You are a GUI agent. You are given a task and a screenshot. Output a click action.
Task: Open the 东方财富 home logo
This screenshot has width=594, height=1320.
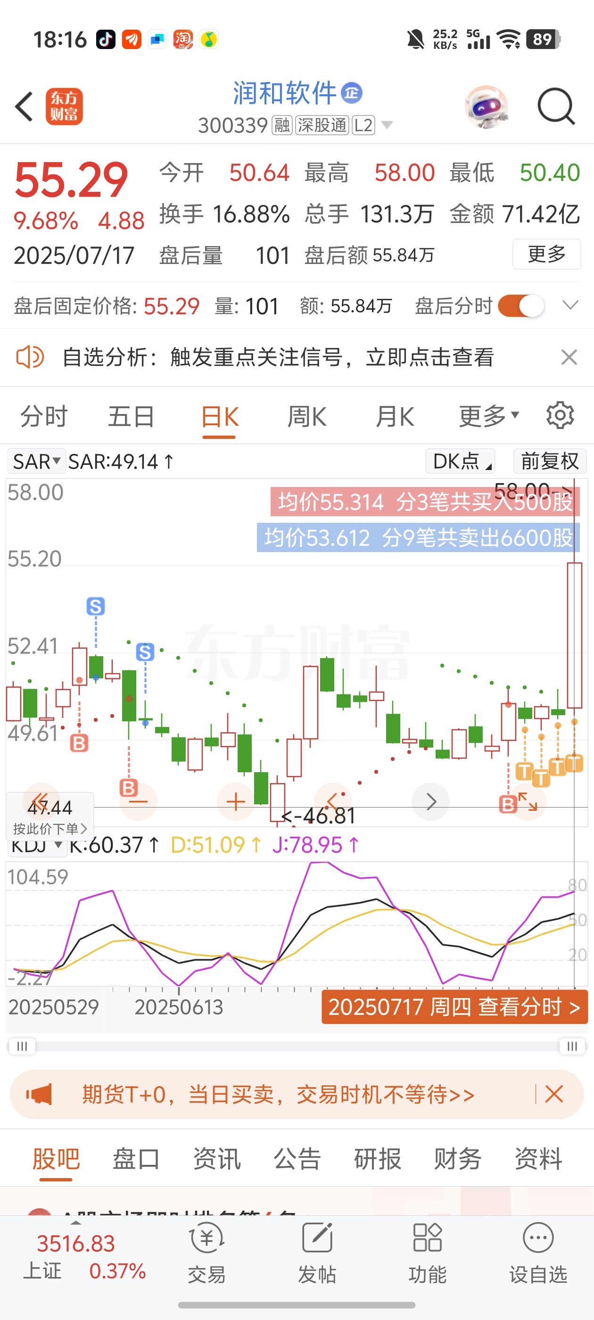point(64,107)
